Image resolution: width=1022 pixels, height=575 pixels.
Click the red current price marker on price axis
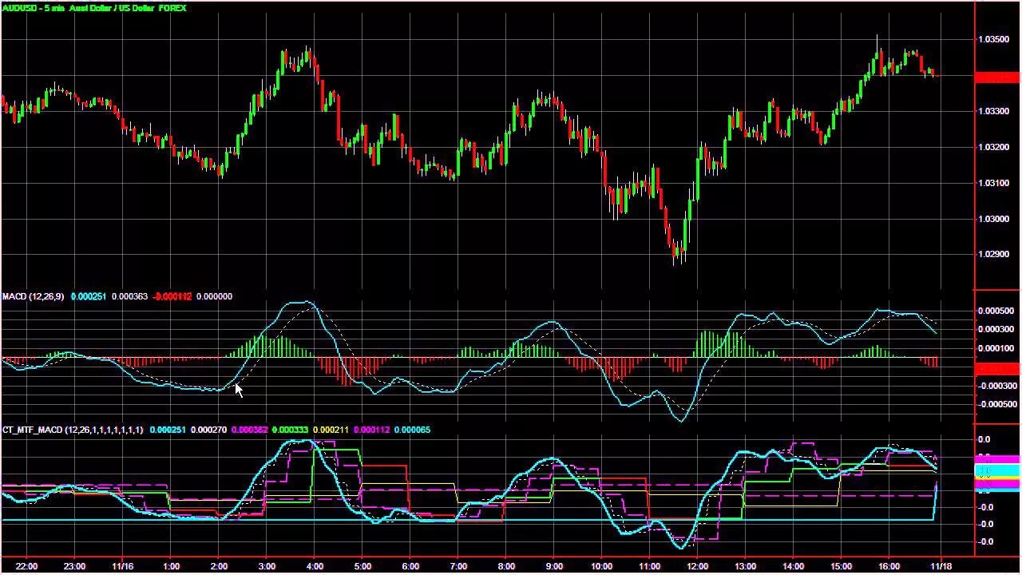997,77
